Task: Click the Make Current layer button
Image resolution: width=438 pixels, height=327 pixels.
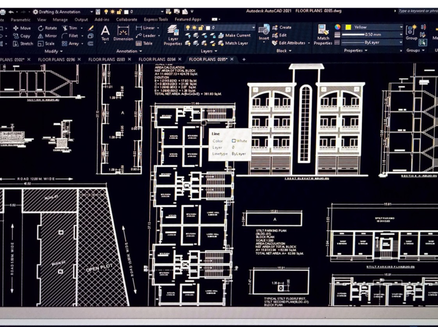Action: 237,35
